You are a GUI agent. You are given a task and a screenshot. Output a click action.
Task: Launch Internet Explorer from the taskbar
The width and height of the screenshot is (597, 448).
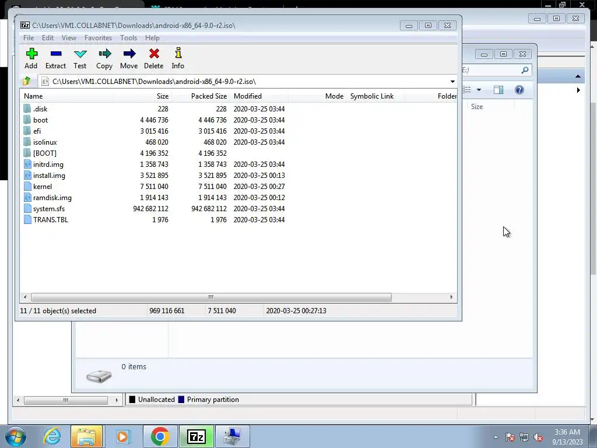click(52, 436)
